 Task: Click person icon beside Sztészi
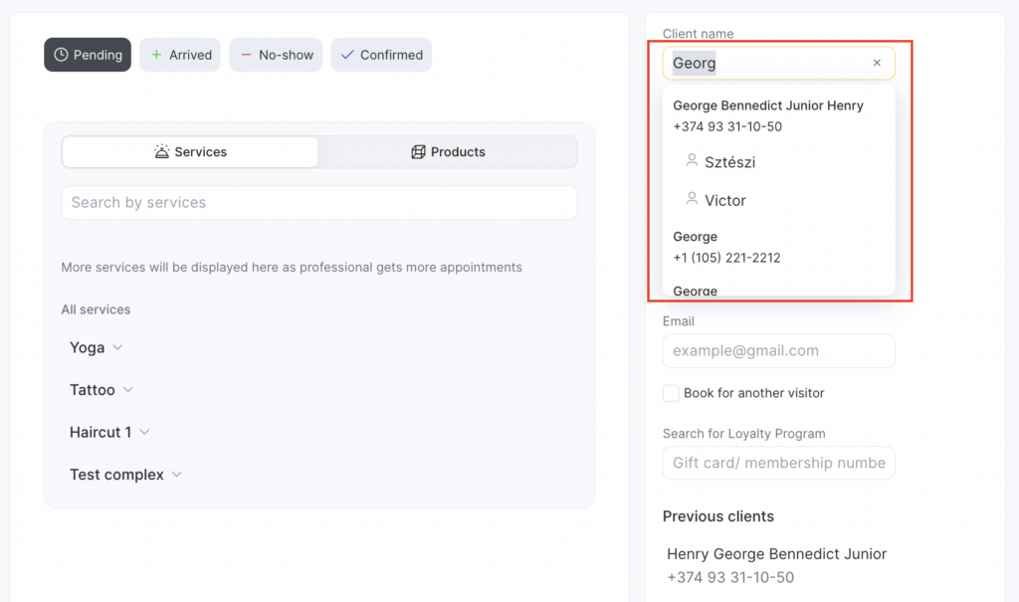coord(692,161)
